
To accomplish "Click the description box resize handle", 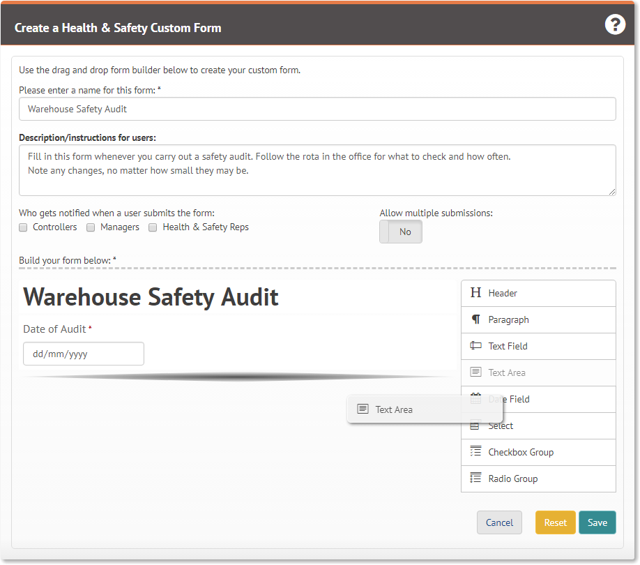I will click(x=612, y=192).
